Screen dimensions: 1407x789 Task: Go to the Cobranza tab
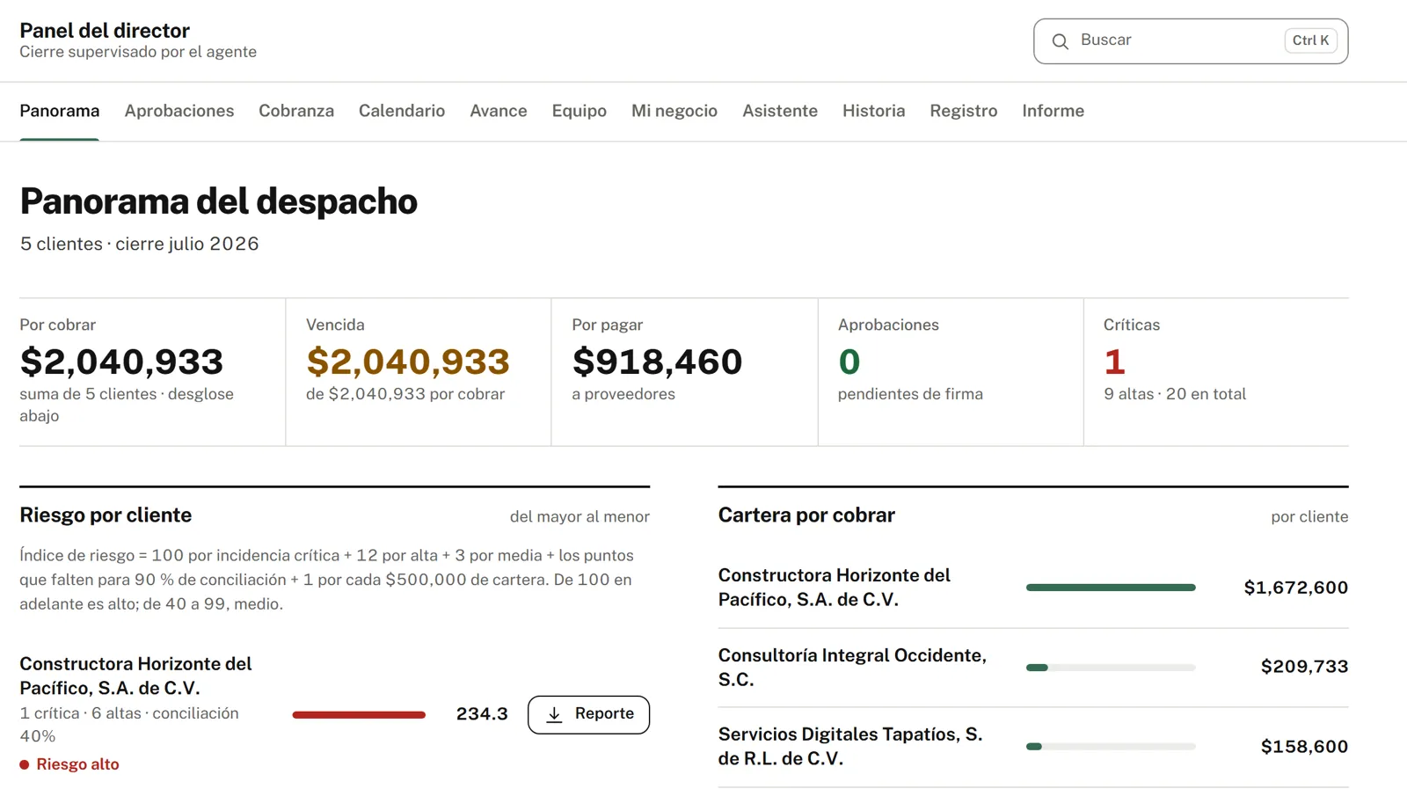click(296, 111)
